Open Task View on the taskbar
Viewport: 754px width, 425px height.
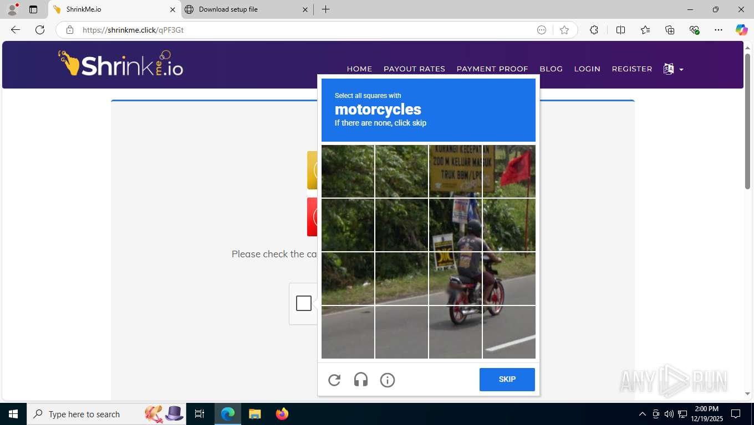pyautogui.click(x=200, y=414)
